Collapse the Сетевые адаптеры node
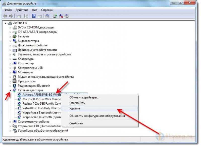This screenshot has height=147, width=201. [10, 91]
